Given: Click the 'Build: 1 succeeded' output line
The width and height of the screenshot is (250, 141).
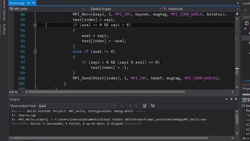Looking at the screenshot, I should [77, 124].
